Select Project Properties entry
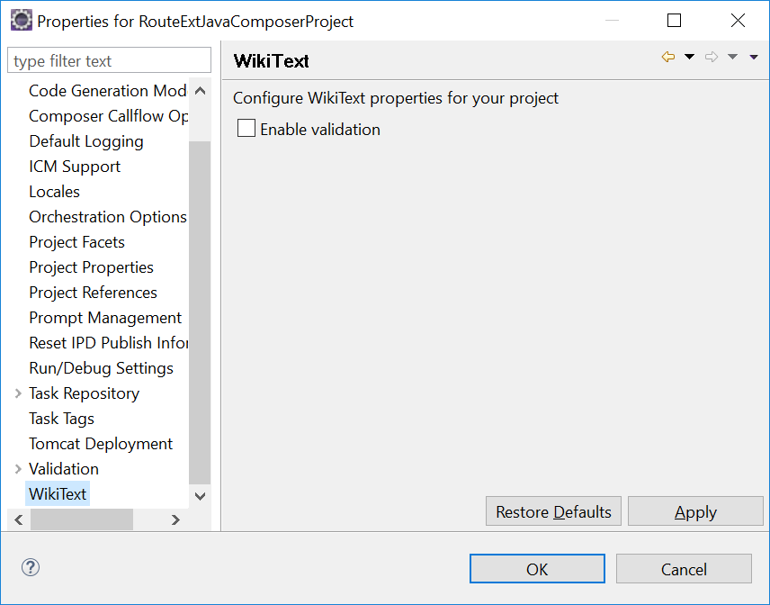770x605 pixels. 92,267
